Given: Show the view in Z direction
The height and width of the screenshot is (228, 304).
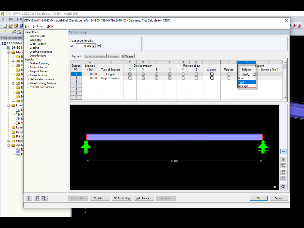Looking at the screenshot, I should pos(283,172).
